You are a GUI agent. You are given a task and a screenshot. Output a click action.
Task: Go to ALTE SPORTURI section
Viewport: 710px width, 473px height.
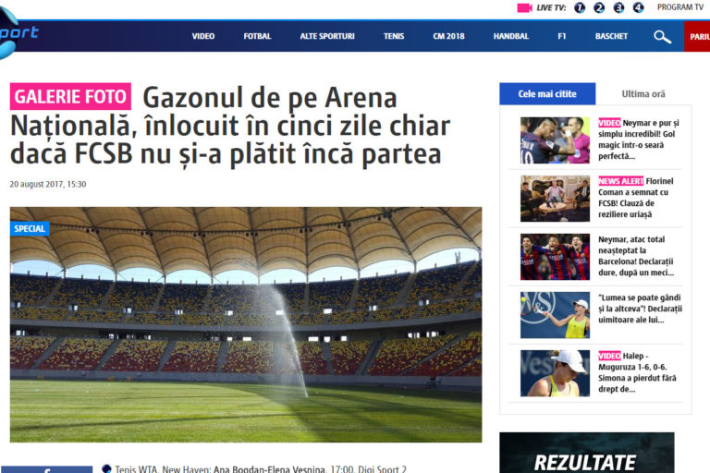click(x=327, y=36)
